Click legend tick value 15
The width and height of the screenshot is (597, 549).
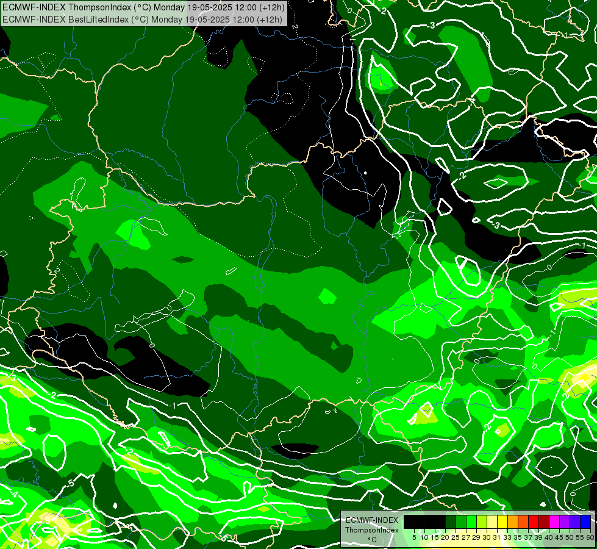(x=435, y=537)
